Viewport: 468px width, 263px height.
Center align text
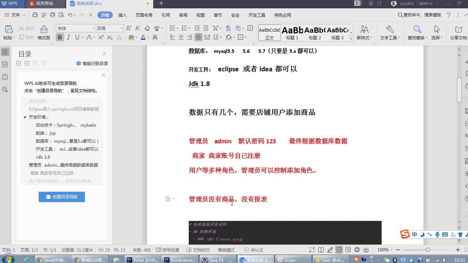[181, 37]
